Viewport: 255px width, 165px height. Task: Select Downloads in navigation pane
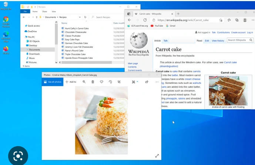[33, 54]
